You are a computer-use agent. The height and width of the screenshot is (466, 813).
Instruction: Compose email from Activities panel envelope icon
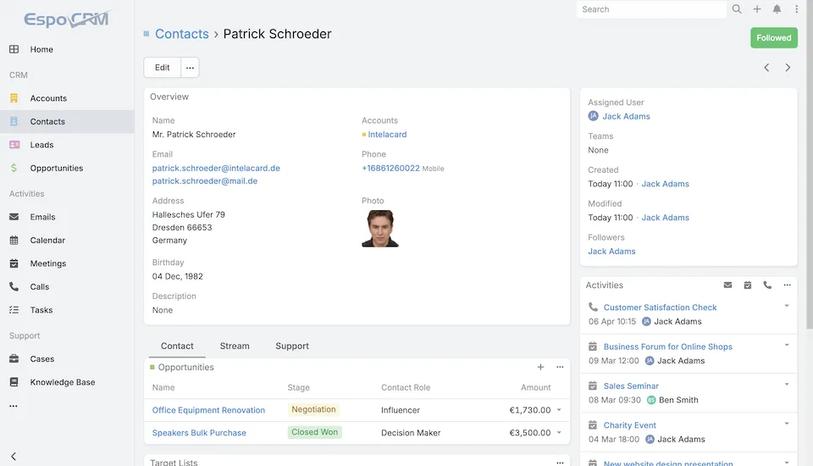(727, 286)
